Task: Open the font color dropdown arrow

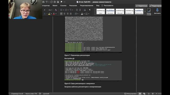Action: pos(56,14)
